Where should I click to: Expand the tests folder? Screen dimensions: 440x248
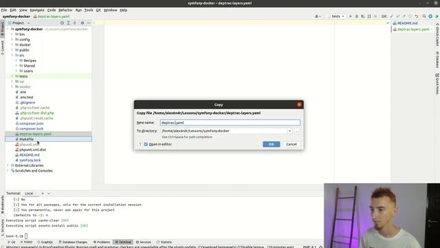pos(12,76)
